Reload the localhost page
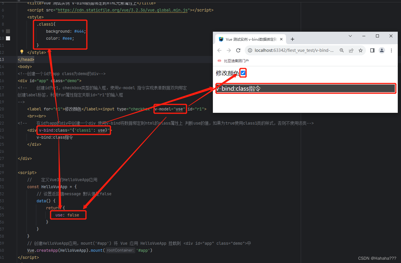This screenshot has height=263, width=401. coord(238,50)
